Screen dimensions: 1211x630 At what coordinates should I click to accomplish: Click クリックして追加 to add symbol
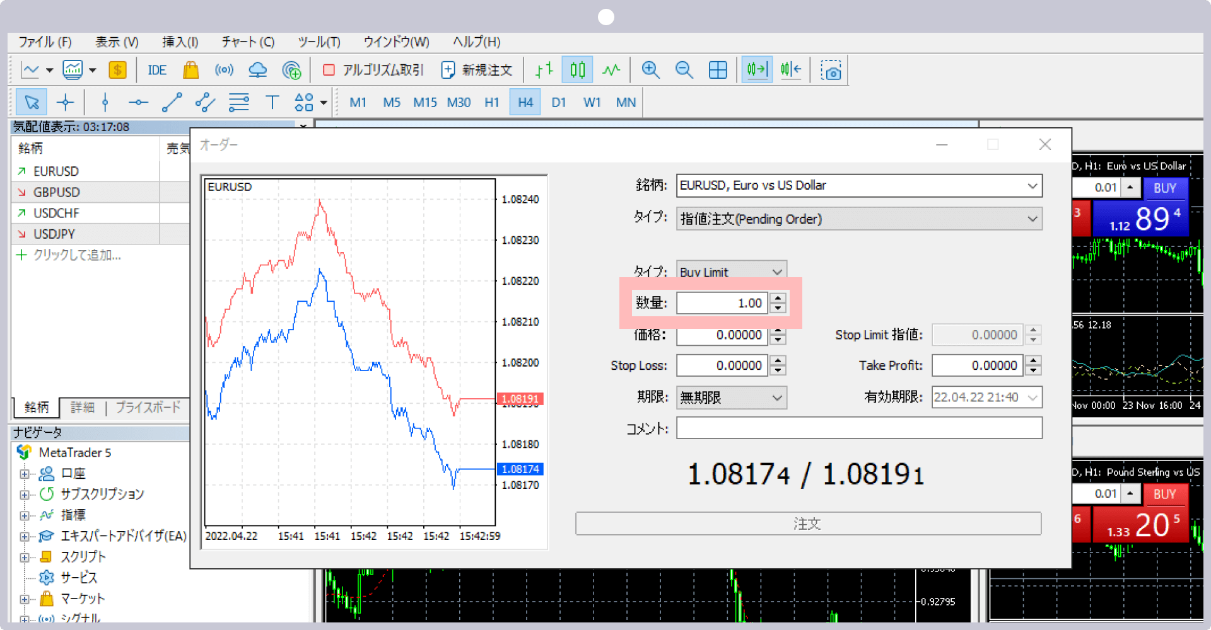[77, 255]
